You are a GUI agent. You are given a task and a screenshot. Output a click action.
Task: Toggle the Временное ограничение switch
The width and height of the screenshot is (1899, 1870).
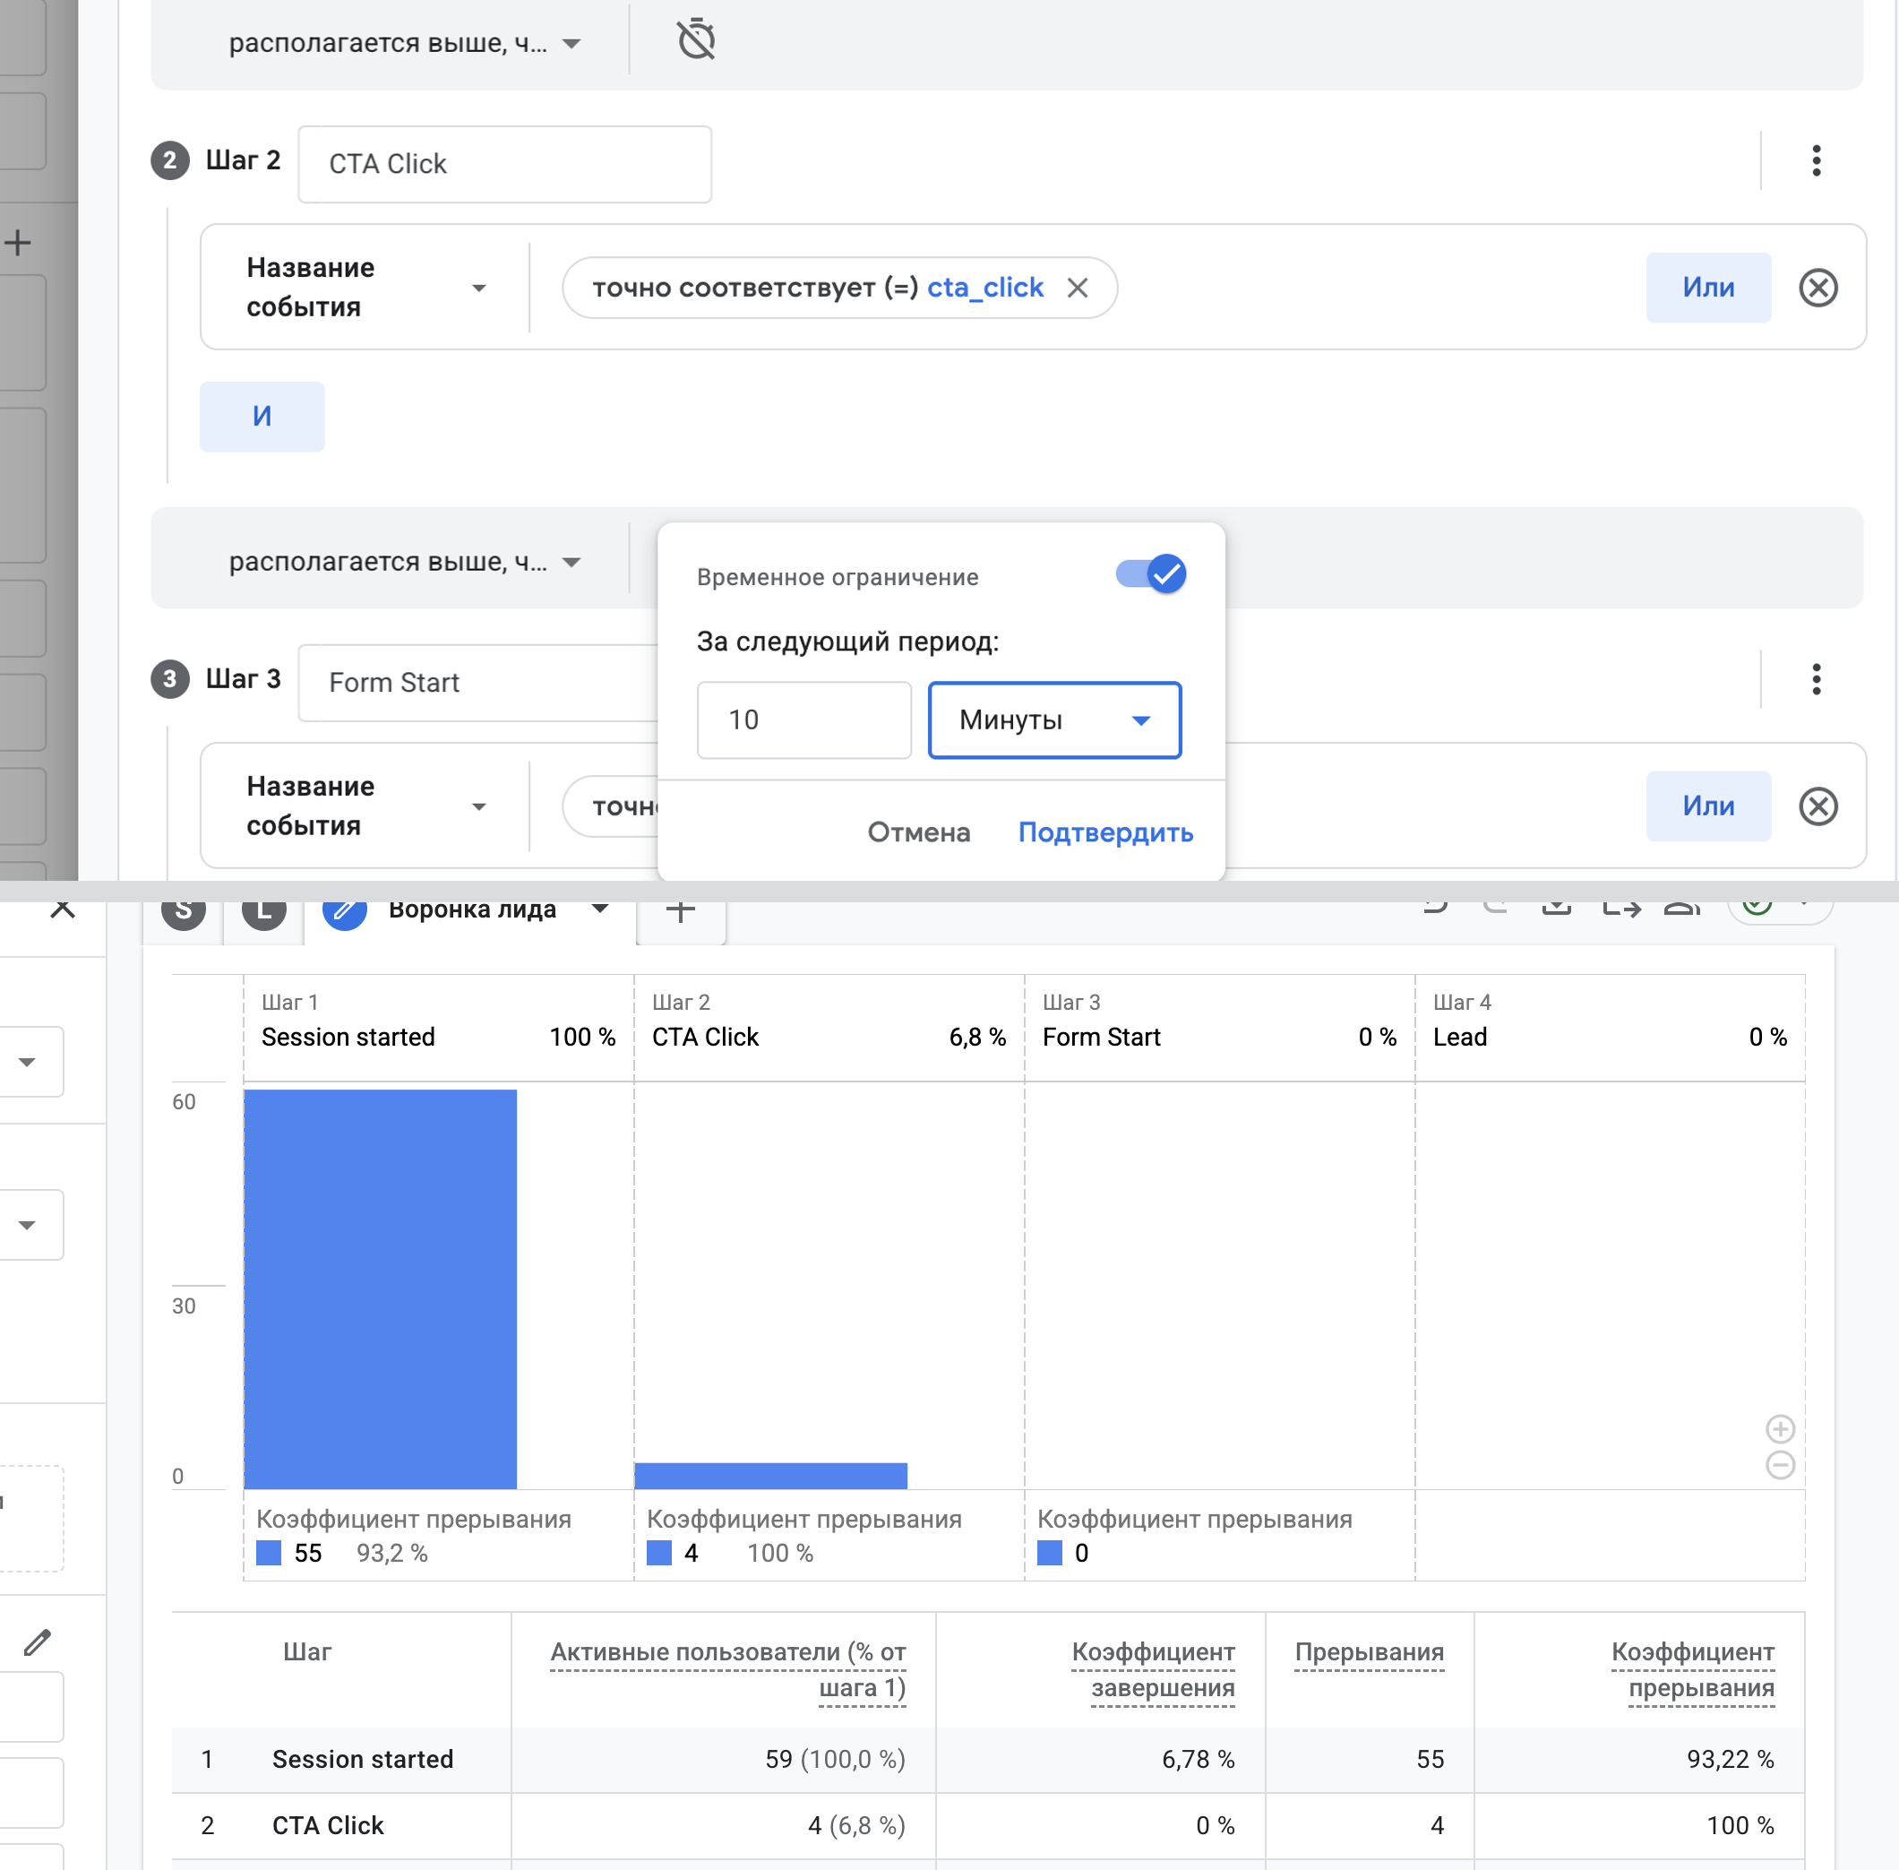pyautogui.click(x=1151, y=573)
